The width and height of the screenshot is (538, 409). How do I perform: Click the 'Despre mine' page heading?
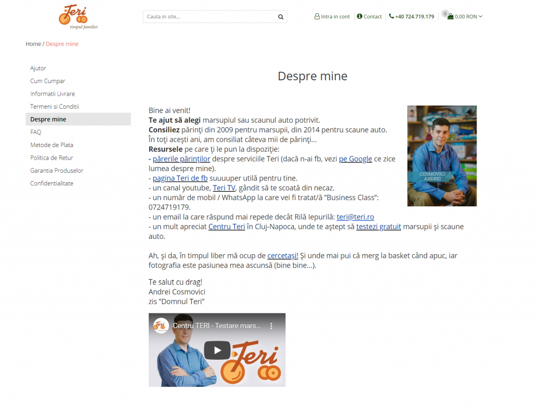click(x=313, y=76)
